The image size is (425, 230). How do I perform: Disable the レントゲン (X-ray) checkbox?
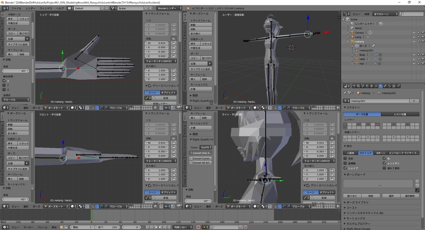click(x=384, y=163)
